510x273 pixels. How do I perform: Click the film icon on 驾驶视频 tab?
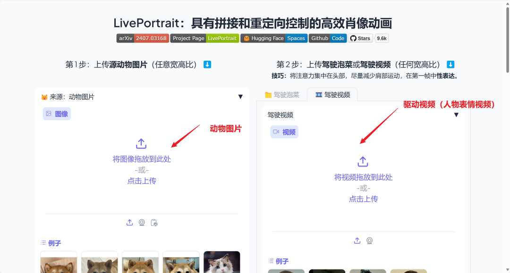[319, 95]
